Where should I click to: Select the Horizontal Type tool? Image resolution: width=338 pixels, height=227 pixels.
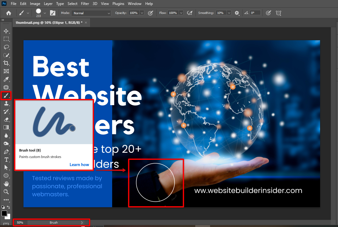[6, 160]
